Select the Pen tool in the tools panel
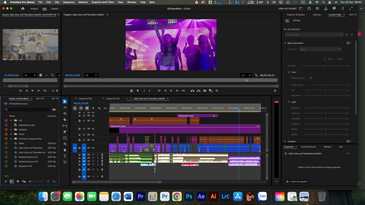 (65, 132)
